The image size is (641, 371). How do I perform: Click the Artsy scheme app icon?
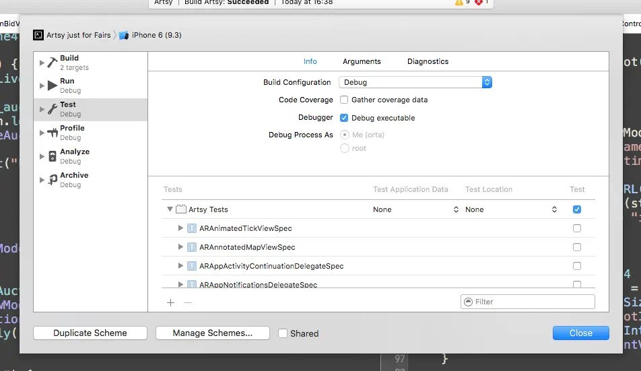38,35
